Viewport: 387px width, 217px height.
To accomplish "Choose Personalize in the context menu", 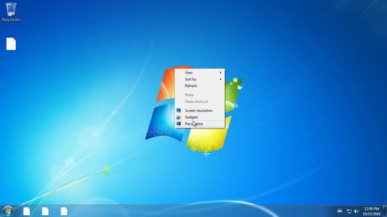I will [200, 124].
